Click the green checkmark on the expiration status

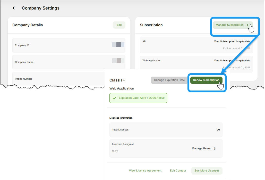coord(115,98)
